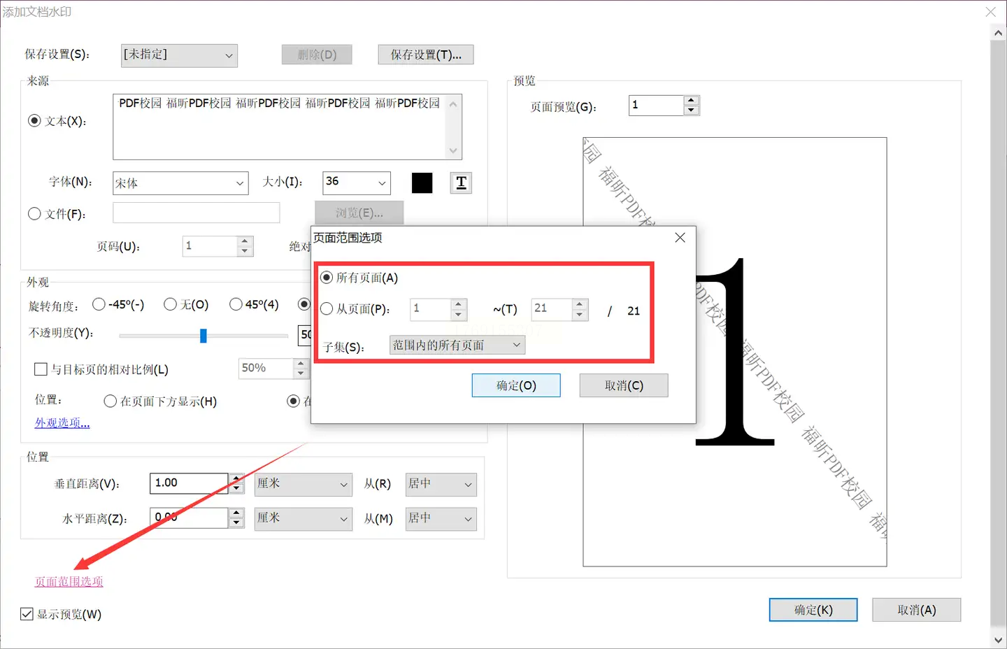
Task: Open the font size 36 dropdown
Action: [x=357, y=183]
